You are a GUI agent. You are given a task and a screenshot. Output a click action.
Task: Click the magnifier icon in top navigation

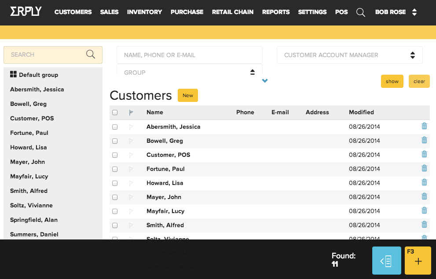pos(361,12)
